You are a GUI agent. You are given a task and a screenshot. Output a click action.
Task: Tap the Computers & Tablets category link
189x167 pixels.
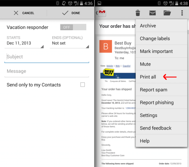pos(118,81)
